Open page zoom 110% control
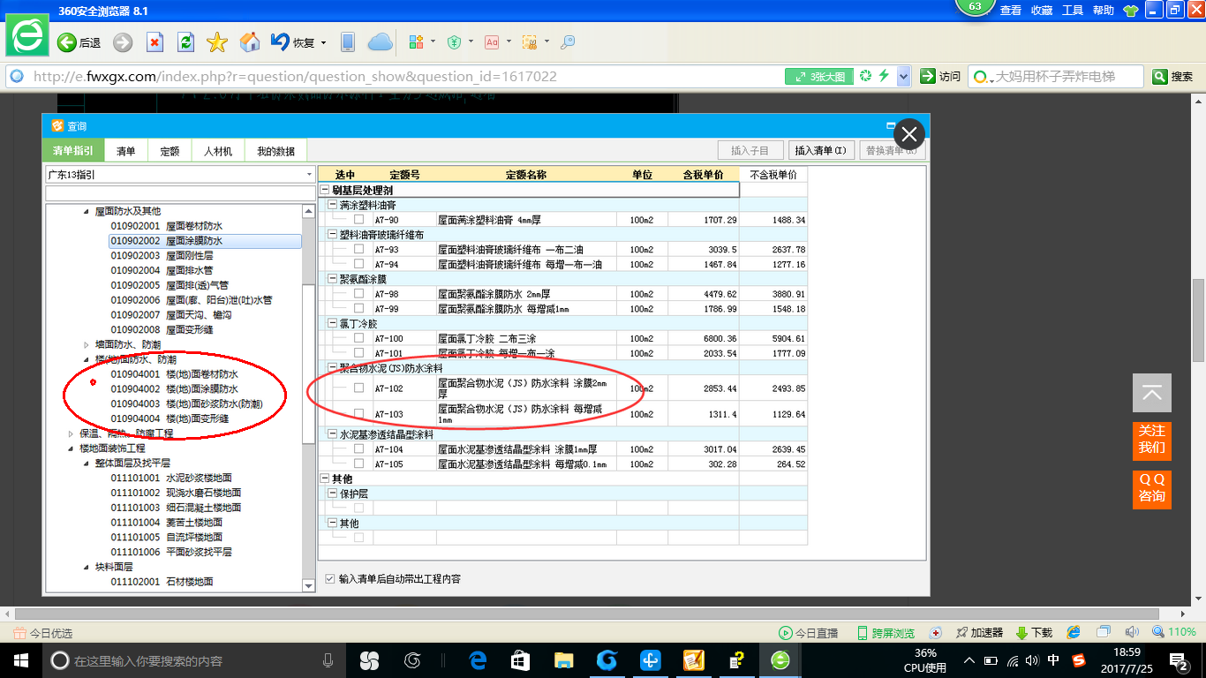The image size is (1206, 678). point(1174,632)
